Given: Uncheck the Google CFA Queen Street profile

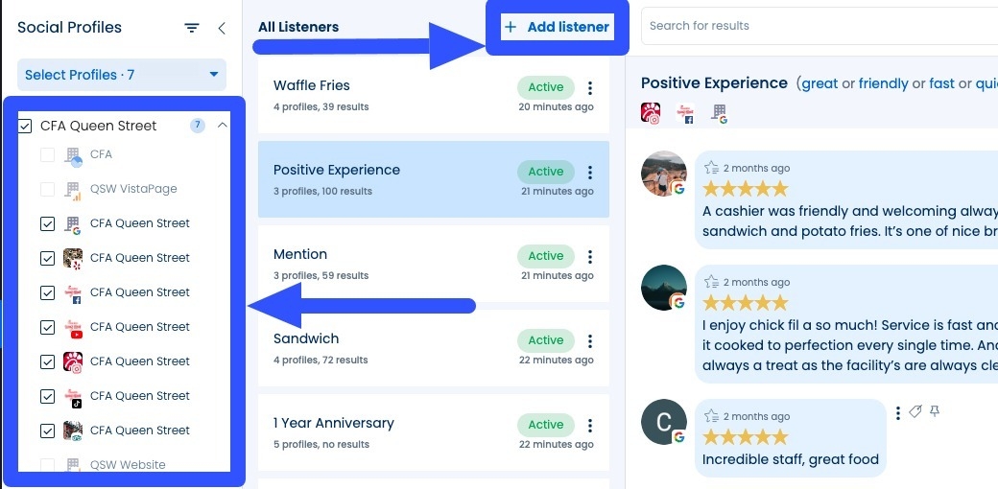Looking at the screenshot, I should [x=47, y=223].
